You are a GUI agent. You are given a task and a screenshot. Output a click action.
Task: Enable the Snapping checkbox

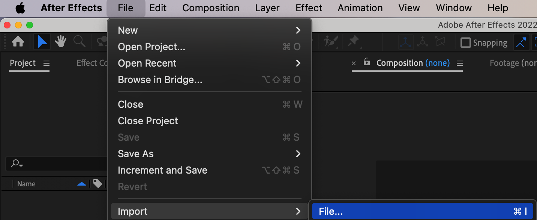(x=465, y=43)
